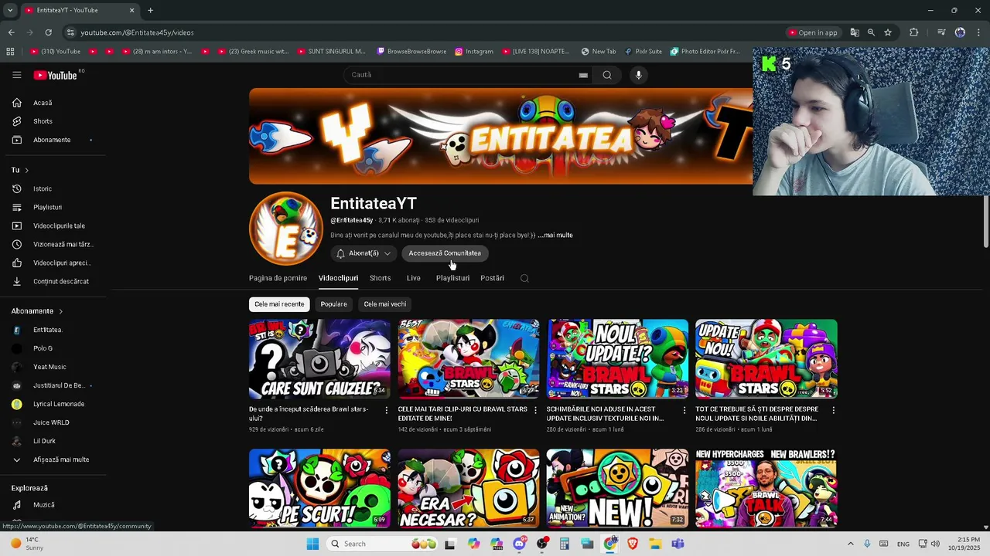
Task: Click Accesează Comunitatea button
Action: [x=445, y=253]
